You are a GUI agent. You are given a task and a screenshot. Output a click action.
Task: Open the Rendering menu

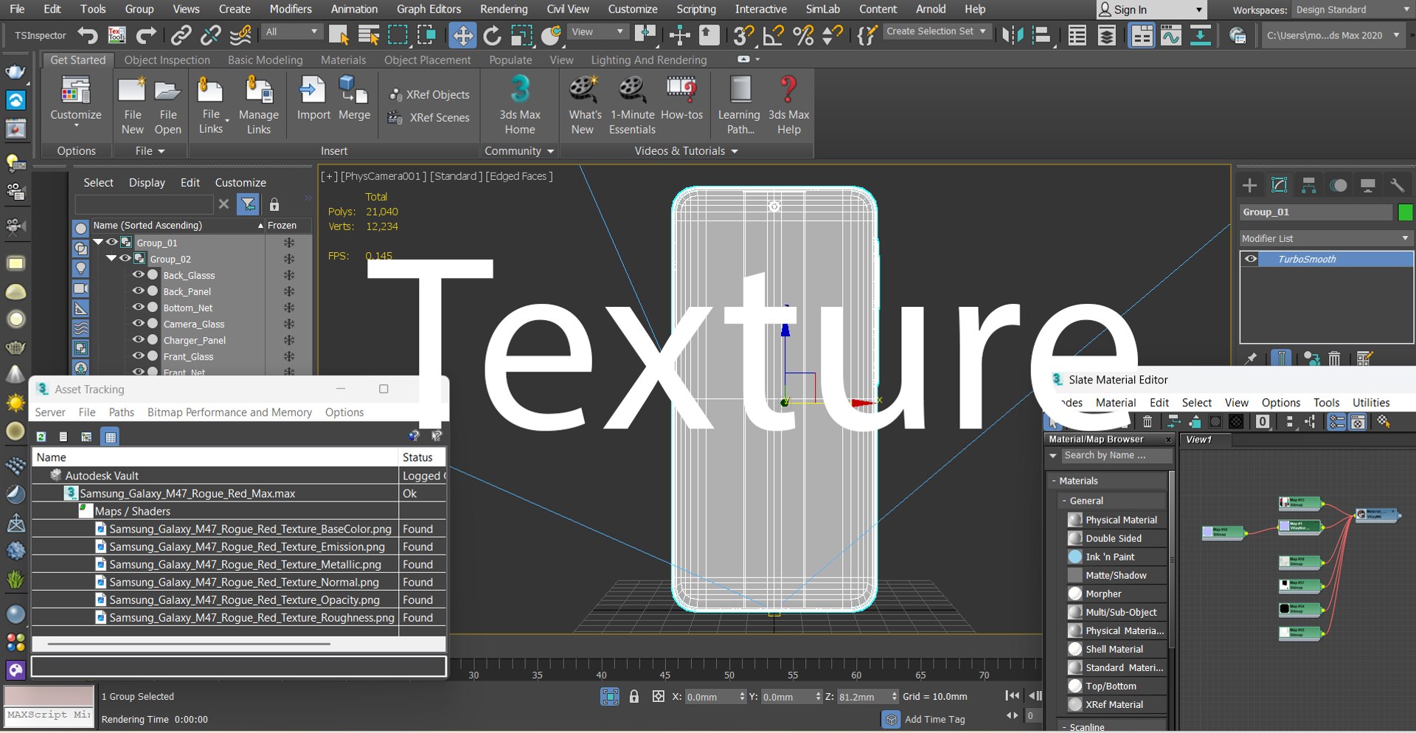[x=504, y=9]
